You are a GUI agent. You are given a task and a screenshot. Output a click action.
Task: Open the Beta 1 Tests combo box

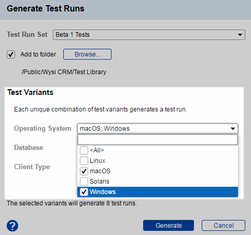tap(149, 35)
